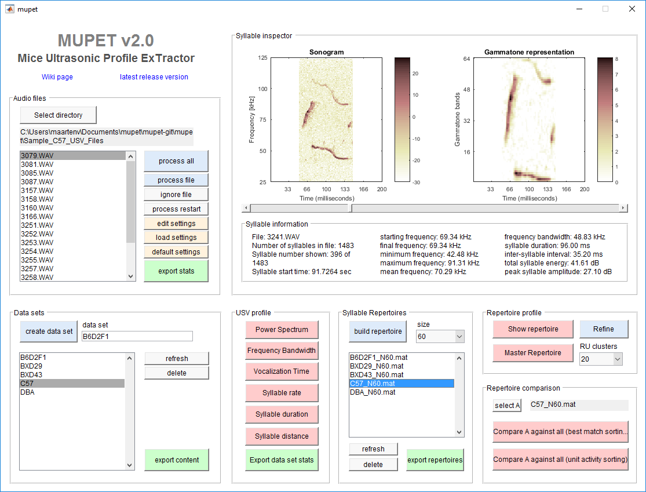This screenshot has height=492, width=646.
Task: Select DBA_N60.mat repertoire
Action: coord(402,392)
